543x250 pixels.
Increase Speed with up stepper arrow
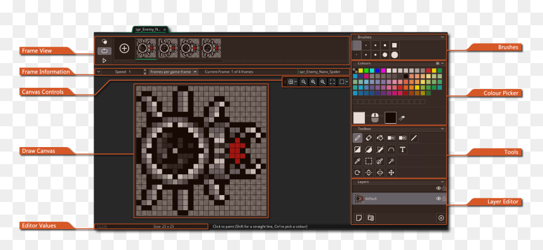[145, 70]
